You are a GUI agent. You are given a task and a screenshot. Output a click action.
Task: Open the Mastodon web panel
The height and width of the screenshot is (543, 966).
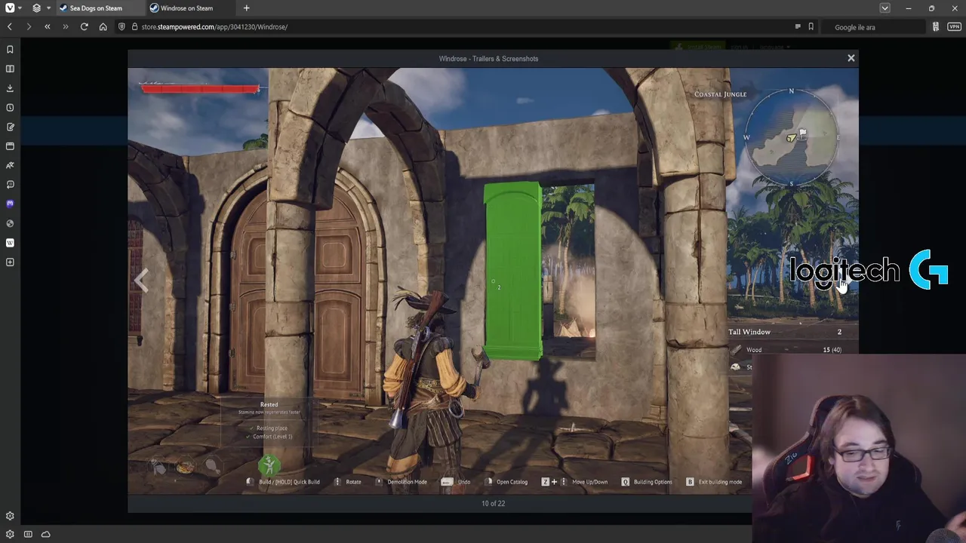tap(10, 204)
